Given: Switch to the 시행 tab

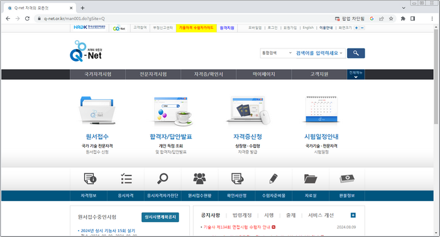Looking at the screenshot, I should tap(269, 216).
